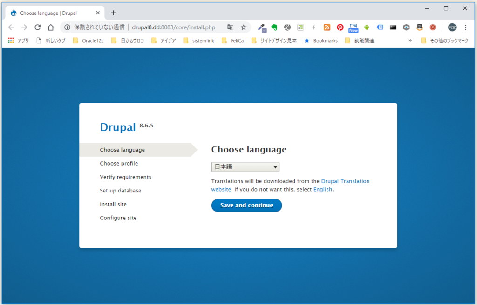Viewport: 477px width, 305px height.
Task: Open the Amazon QR code extension
Action: coord(420,27)
